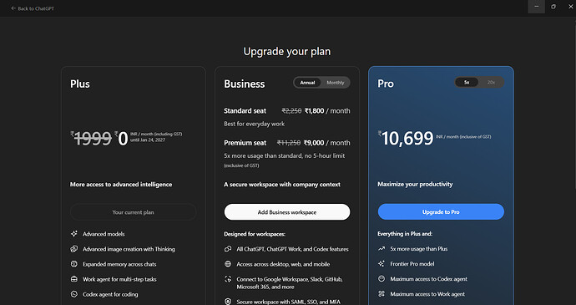The width and height of the screenshot is (576, 305).
Task: Click the INR / month (inclusive of GST) note
Action: [463, 137]
